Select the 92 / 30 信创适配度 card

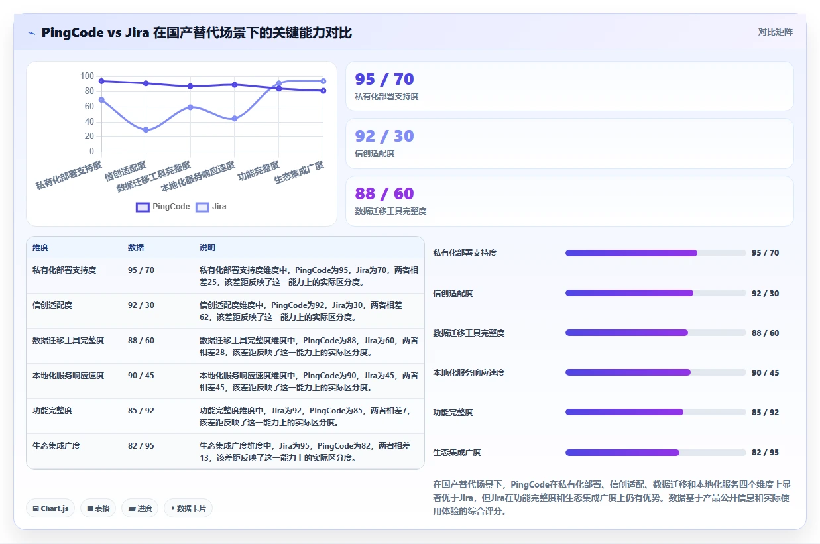569,143
